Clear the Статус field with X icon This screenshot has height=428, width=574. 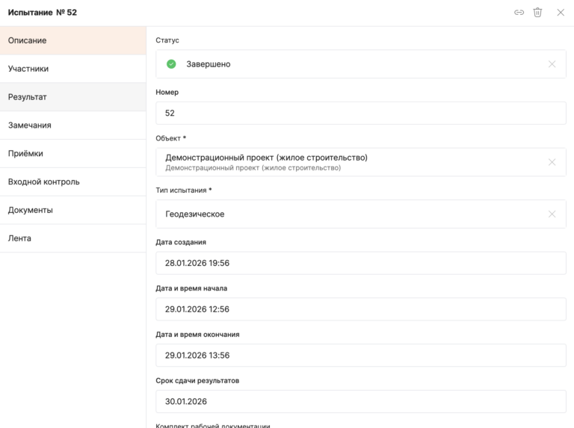point(552,64)
